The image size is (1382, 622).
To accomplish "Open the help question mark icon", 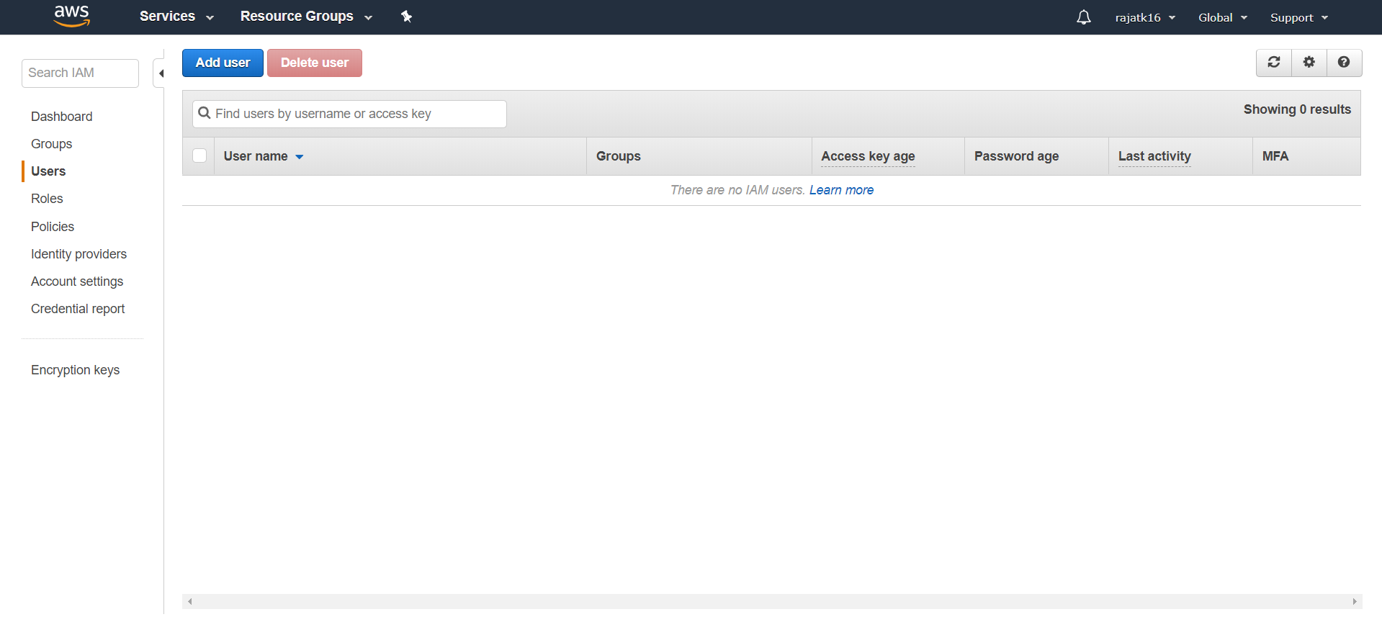I will (x=1344, y=63).
